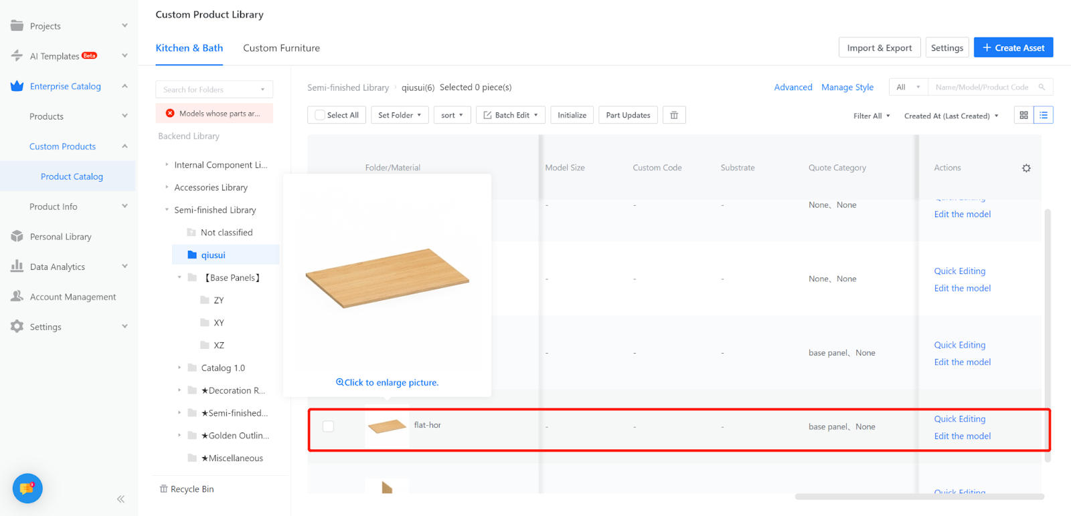
Task: Open column settings gear icon
Action: (x=1026, y=168)
